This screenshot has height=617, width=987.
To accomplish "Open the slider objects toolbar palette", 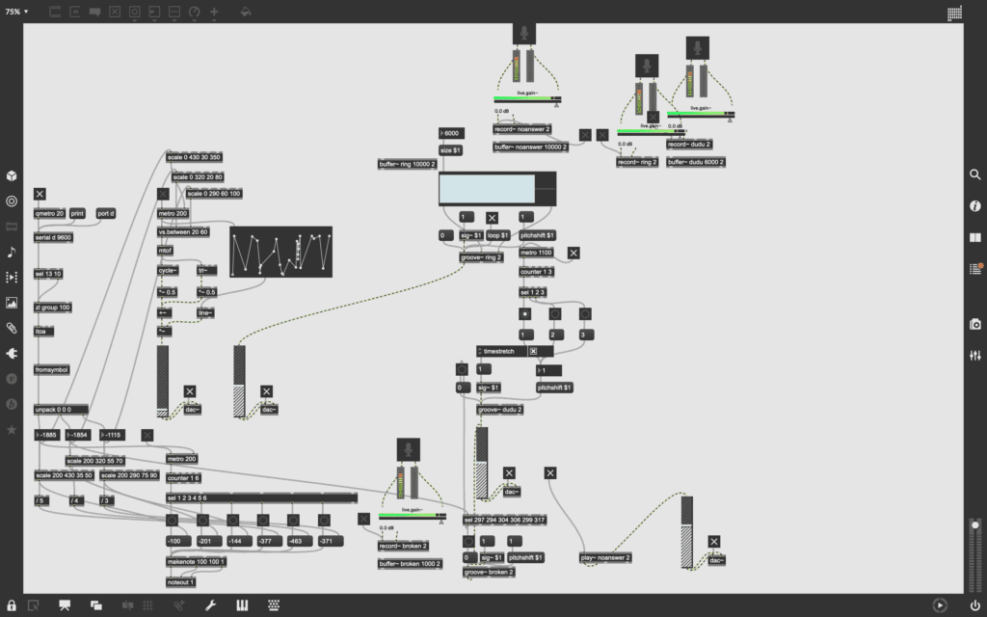I will click(174, 12).
